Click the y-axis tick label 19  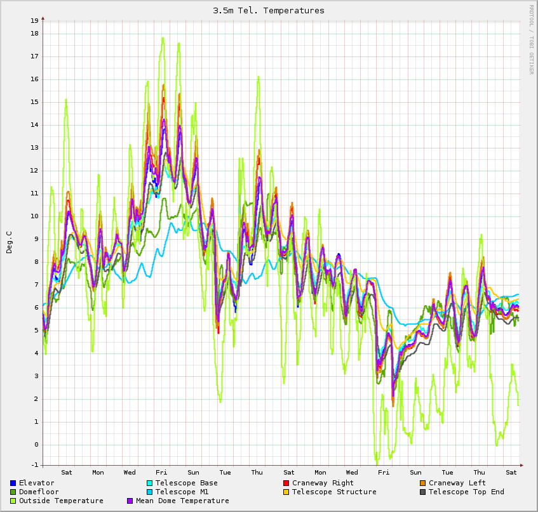34,20
